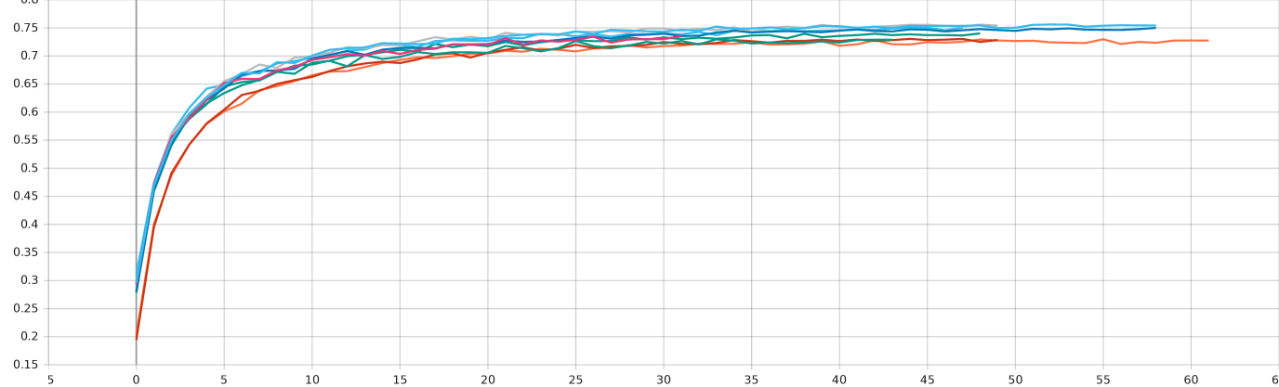The height and width of the screenshot is (387, 1279).
Task: Select the x-axis tick label 40
Action: 838,379
